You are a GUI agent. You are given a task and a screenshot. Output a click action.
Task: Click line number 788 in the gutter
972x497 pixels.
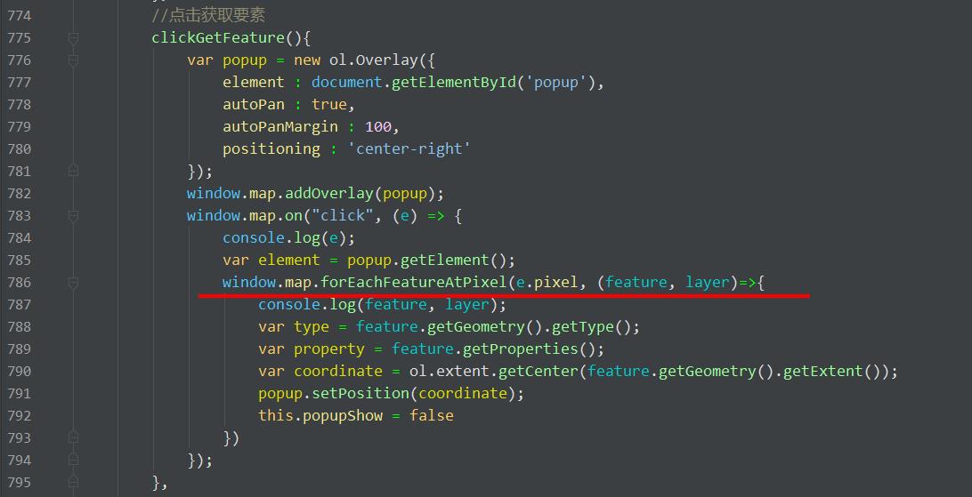[20, 327]
